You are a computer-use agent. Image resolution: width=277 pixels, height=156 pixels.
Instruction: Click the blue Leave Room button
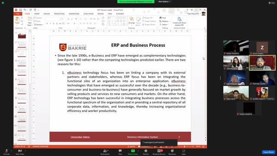point(268,152)
